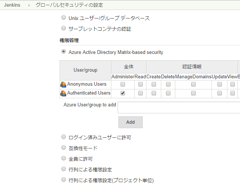Click the Authenticated Users row label
Image resolution: width=240 pixels, height=188 pixels.
pos(89,93)
